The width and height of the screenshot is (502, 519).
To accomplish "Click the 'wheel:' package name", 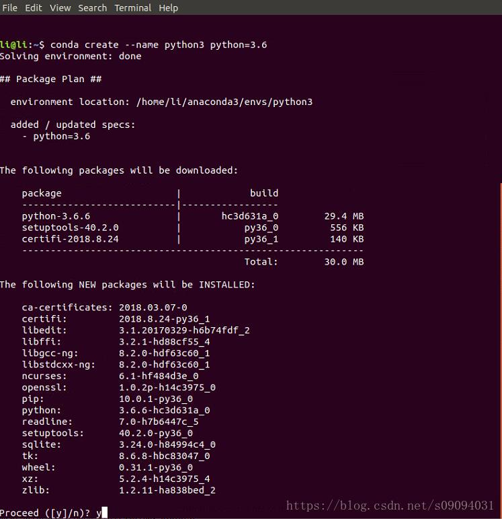I will click(39, 467).
